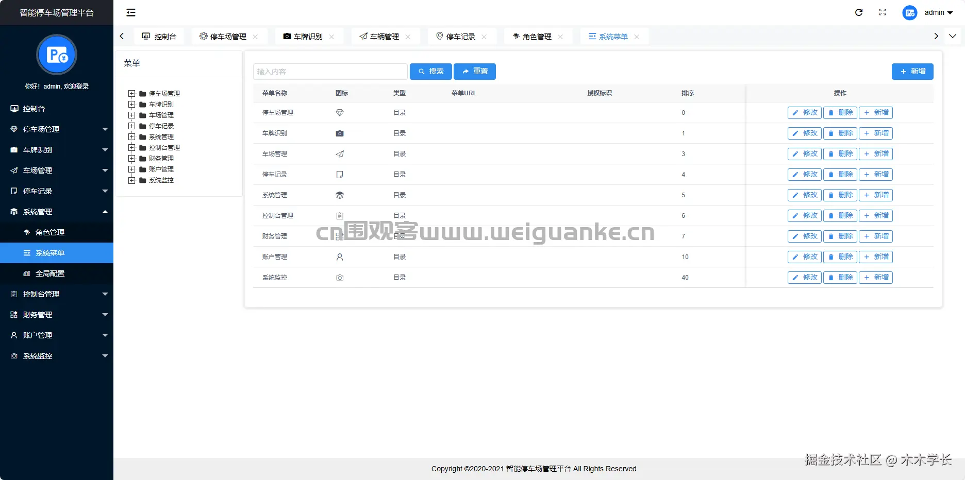Close the 车辆管理 tab
The height and width of the screenshot is (480, 965).
click(x=408, y=37)
